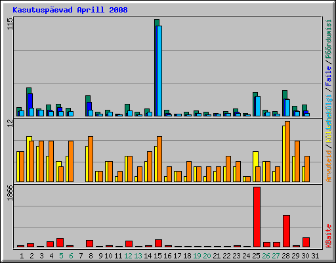The image size is (336, 263).
Task: Click the 1866 scale value on the y-axis
Action: [x=10, y=193]
